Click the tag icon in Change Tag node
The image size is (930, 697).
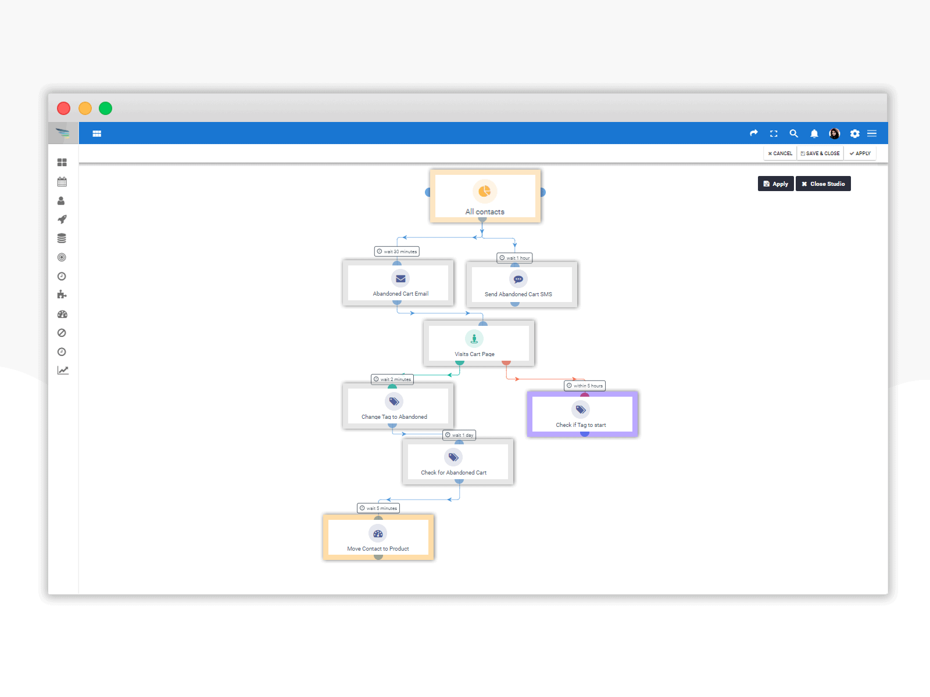pyautogui.click(x=394, y=401)
